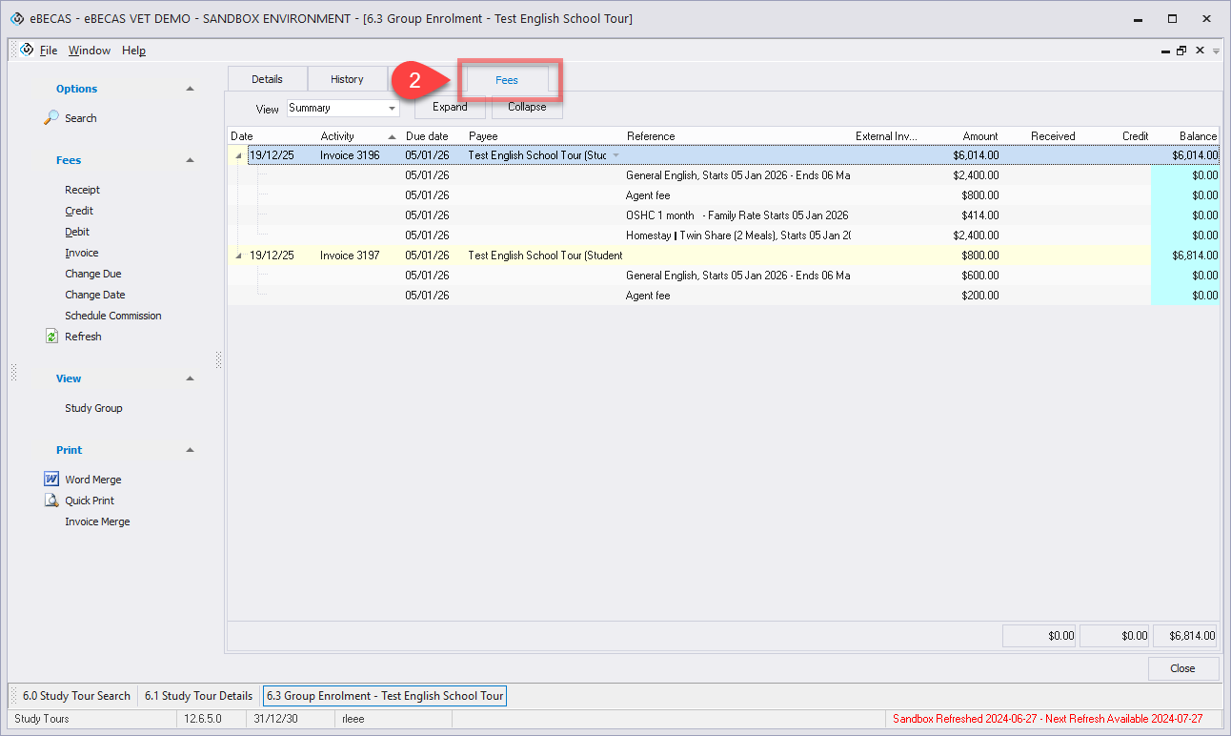Click Schedule Commission option
Image resolution: width=1231 pixels, height=736 pixels.
[112, 316]
